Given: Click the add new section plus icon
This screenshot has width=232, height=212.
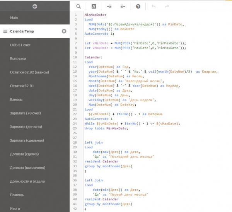Looking at the screenshot, I should (x=35, y=6).
